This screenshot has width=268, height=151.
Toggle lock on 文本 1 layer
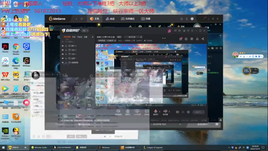point(66,54)
